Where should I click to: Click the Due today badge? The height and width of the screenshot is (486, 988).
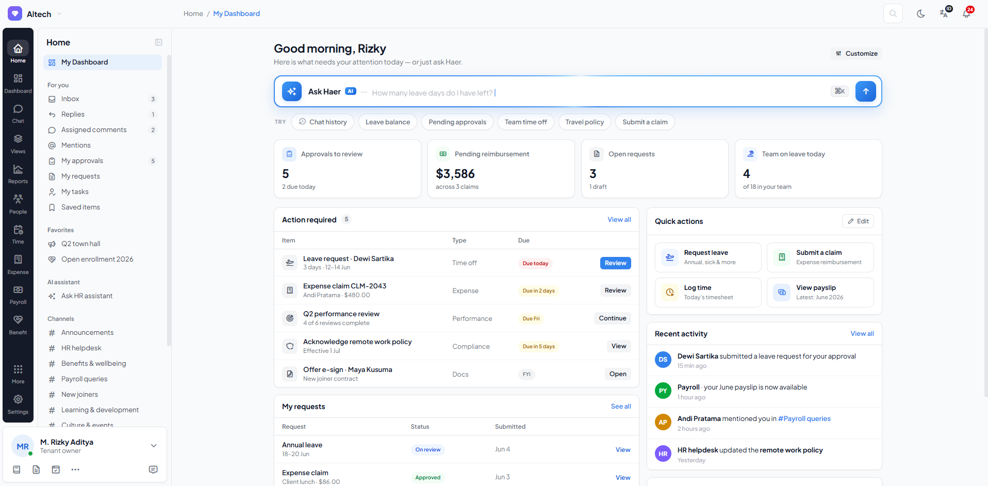point(535,264)
